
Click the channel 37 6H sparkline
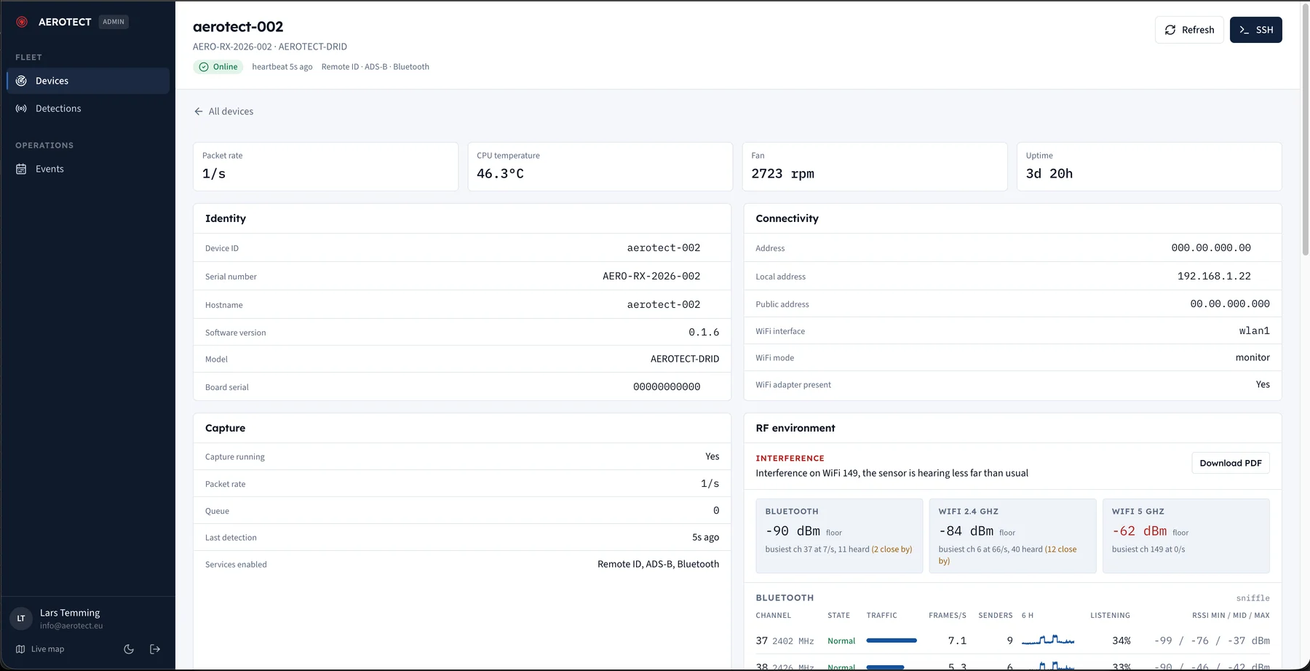click(x=1048, y=640)
